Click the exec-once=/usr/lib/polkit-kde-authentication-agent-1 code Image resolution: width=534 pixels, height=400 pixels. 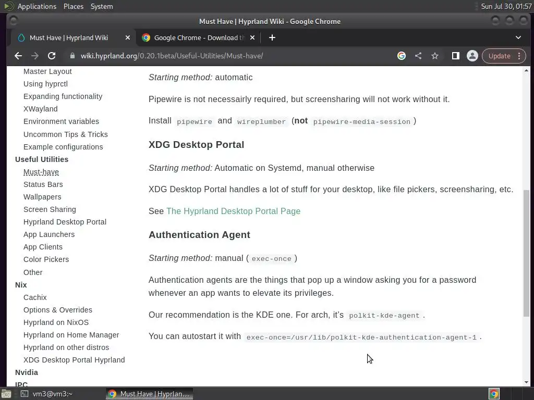pos(361,337)
